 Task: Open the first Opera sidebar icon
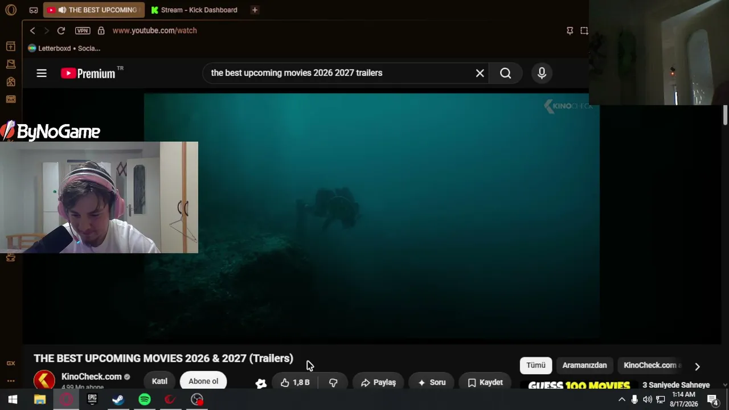click(11, 46)
